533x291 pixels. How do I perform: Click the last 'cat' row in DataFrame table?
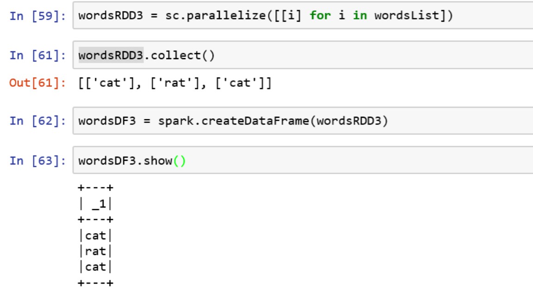coord(95,267)
